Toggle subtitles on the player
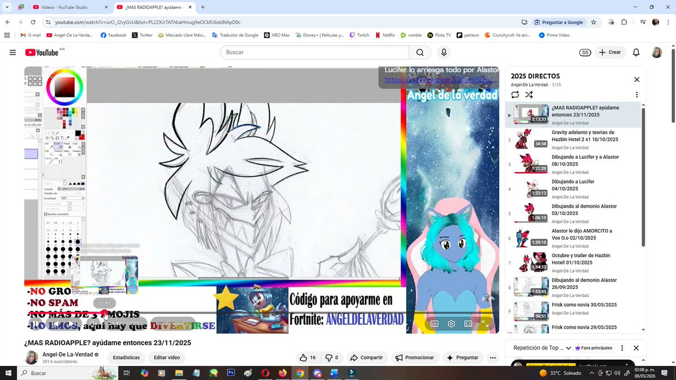The image size is (676, 380). [x=434, y=324]
